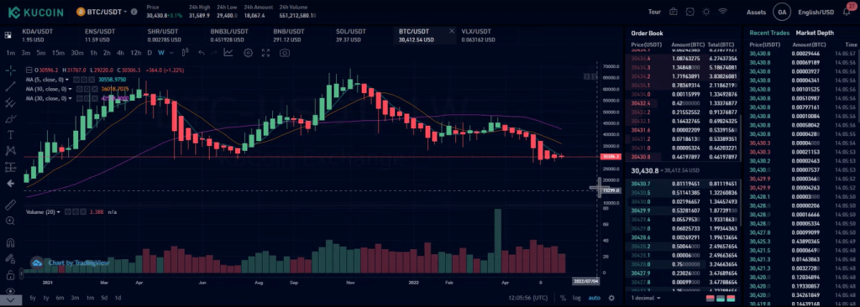The image size is (860, 307).
Task: Open the Assets menu
Action: click(x=757, y=12)
